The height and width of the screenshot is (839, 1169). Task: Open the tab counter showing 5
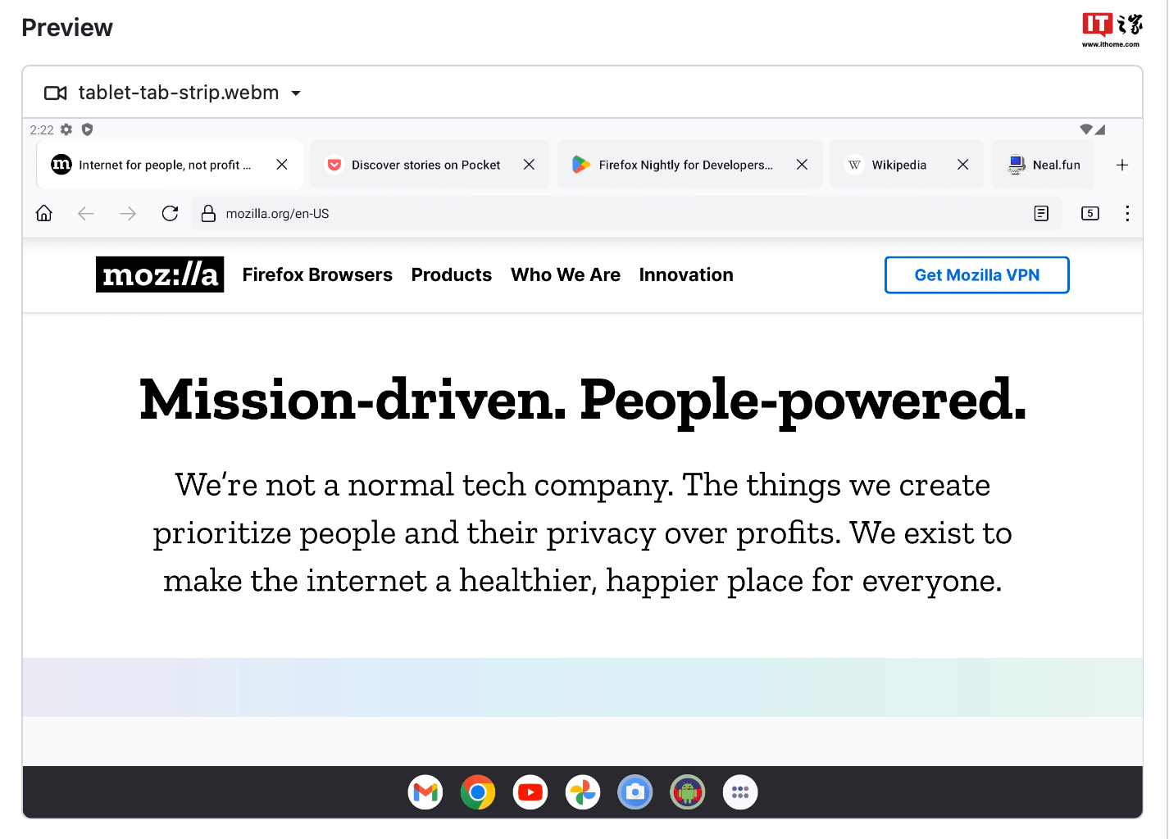tap(1090, 214)
